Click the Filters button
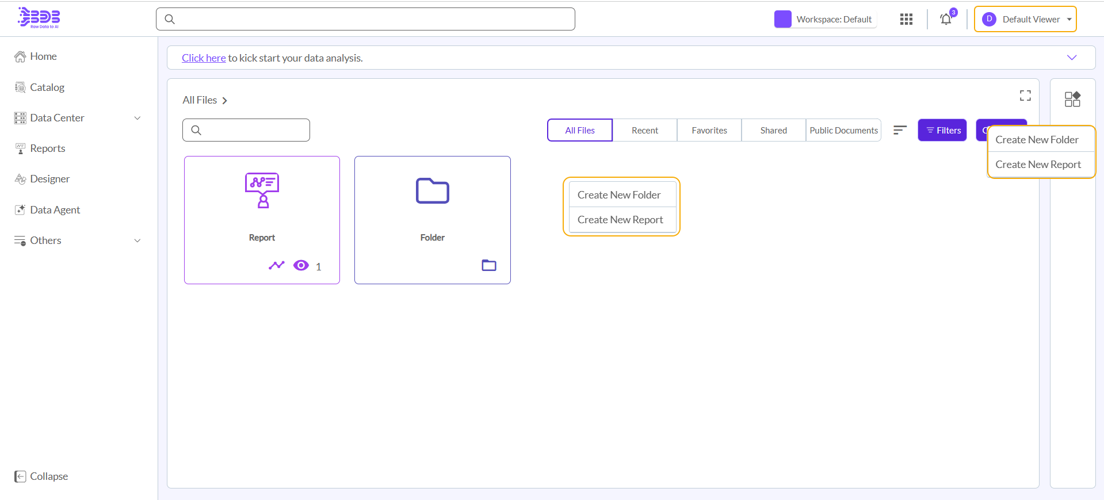The image size is (1104, 500). click(x=942, y=131)
